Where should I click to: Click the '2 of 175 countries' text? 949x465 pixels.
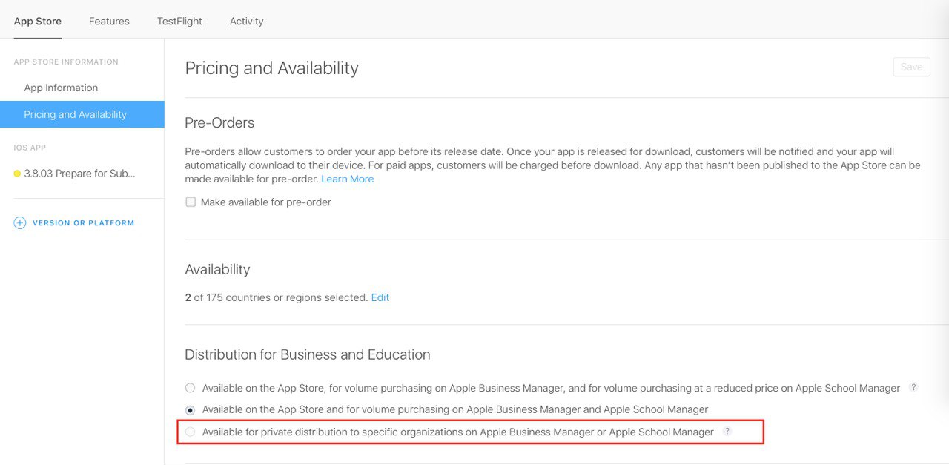click(x=228, y=297)
